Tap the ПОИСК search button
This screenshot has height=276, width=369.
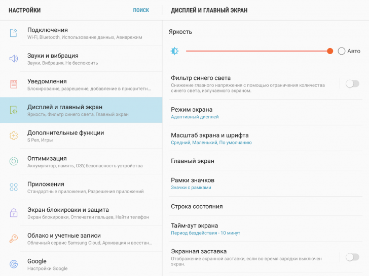click(x=141, y=10)
